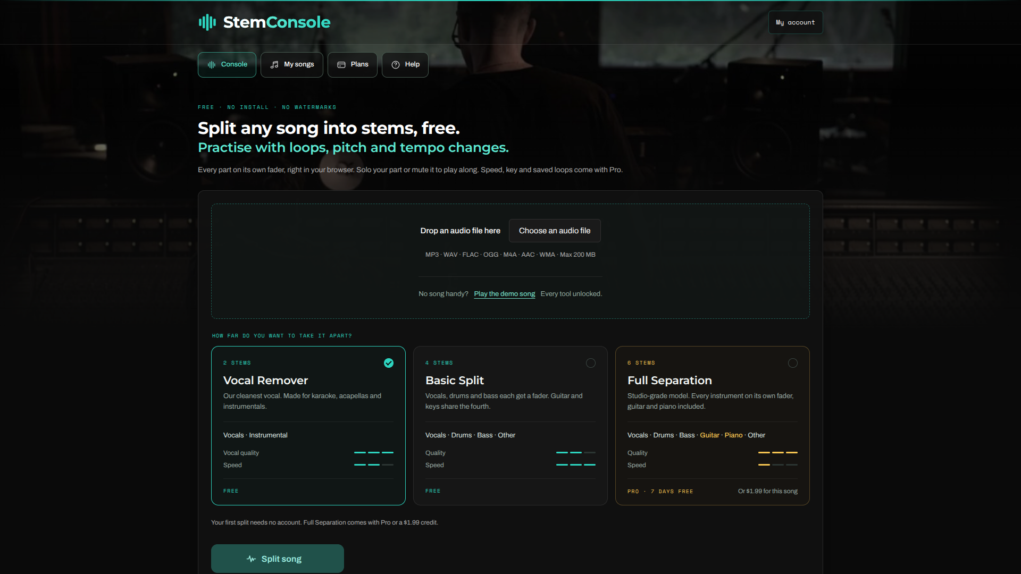1021x574 pixels.
Task: Click 'Guitar' in Full Separation stems
Action: click(709, 435)
